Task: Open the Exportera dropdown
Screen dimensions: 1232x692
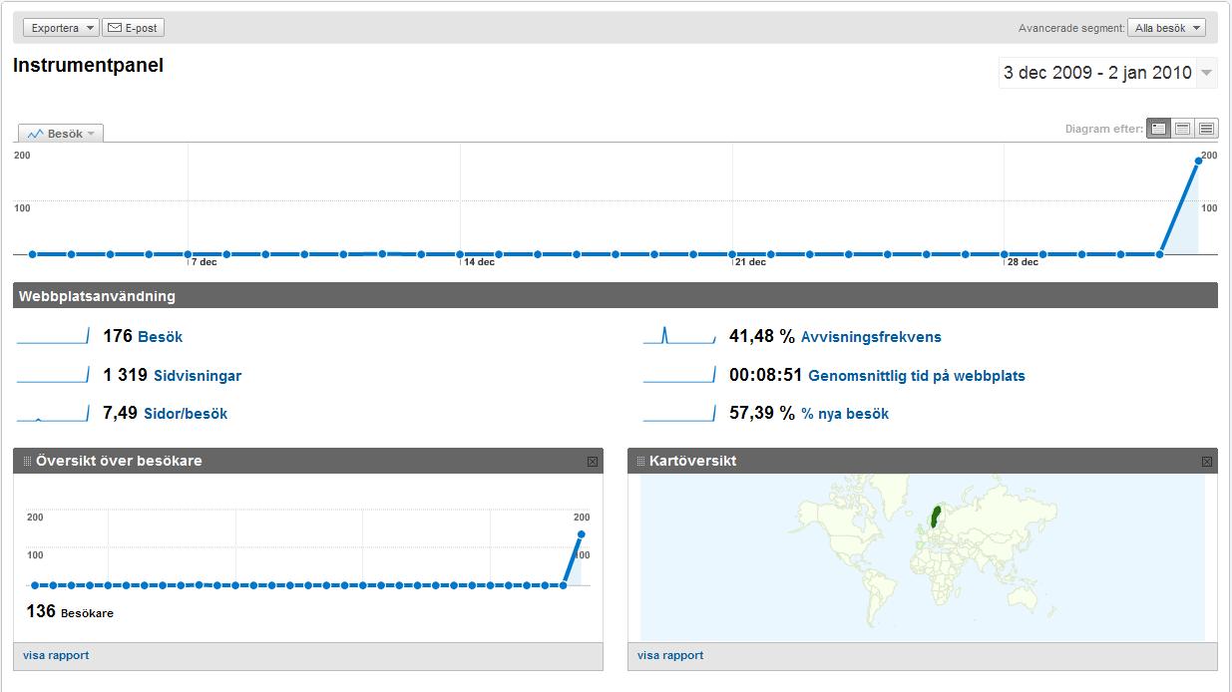Action: (x=61, y=28)
